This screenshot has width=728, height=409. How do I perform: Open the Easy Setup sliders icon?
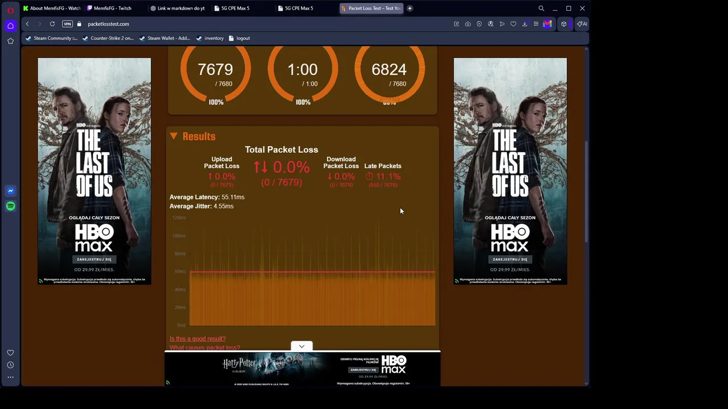pos(536,24)
